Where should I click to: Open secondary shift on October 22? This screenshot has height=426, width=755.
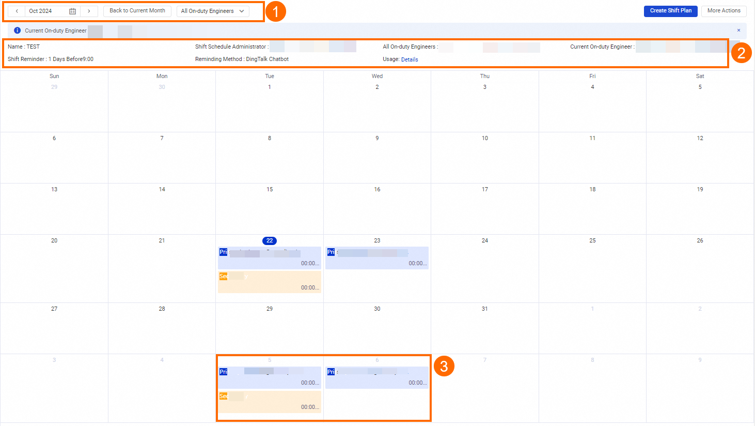270,282
